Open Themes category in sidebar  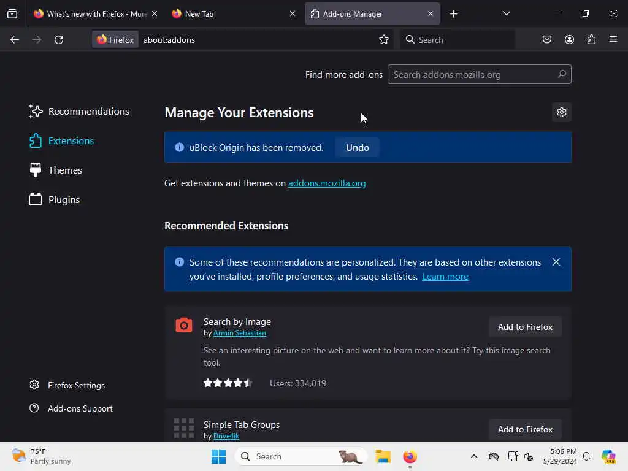(55, 170)
